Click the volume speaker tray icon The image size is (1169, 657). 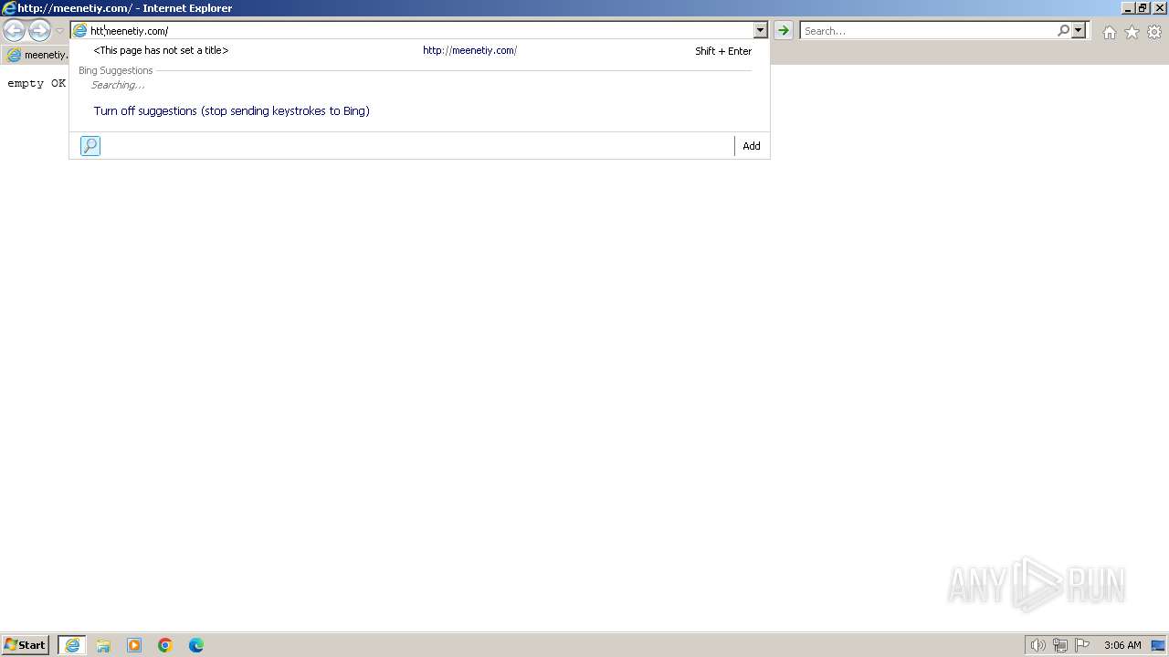(1037, 645)
